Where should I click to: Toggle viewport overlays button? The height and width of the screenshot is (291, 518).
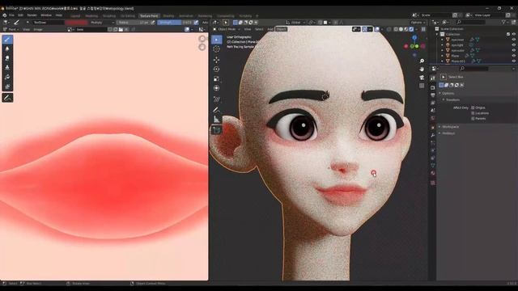pos(377,29)
